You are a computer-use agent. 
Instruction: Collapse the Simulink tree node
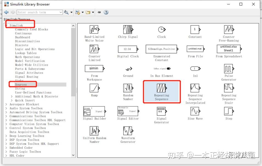6,25
